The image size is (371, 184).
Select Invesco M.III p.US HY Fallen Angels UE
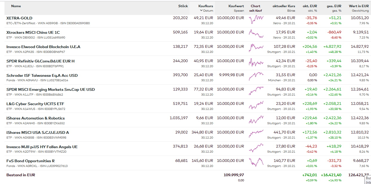pos(42,147)
